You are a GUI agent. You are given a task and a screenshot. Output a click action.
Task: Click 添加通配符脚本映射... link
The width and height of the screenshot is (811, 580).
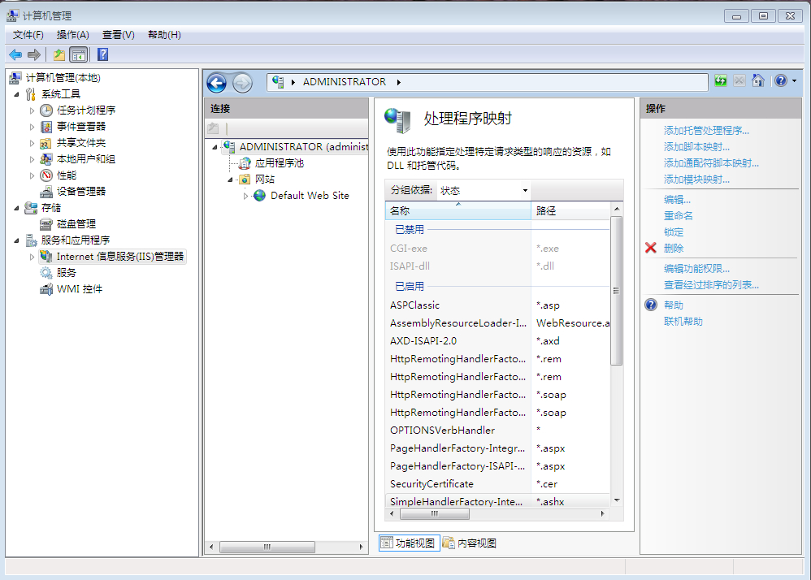point(711,163)
